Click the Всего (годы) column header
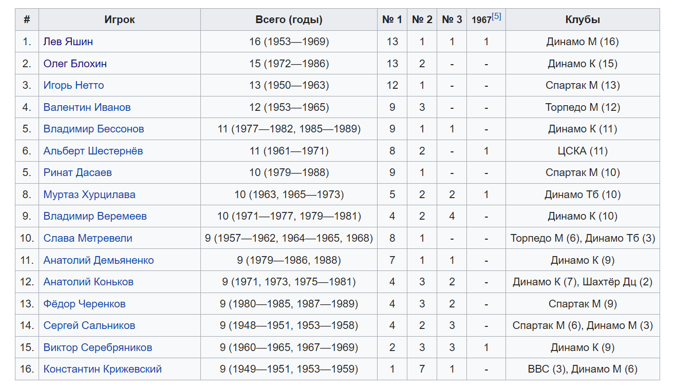 tap(289, 20)
